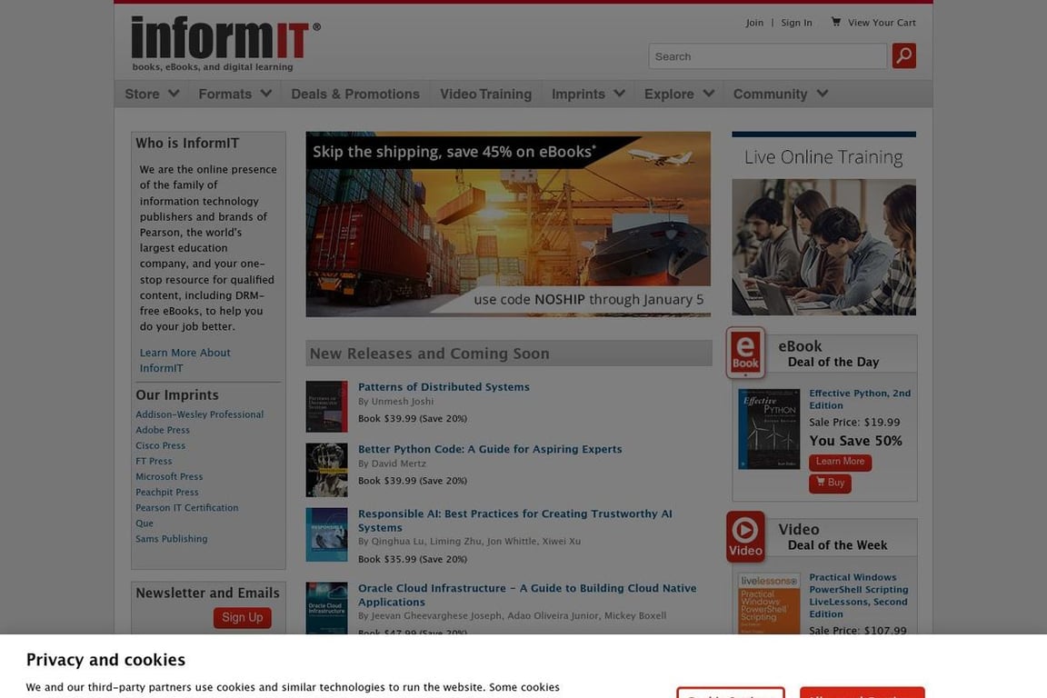The width and height of the screenshot is (1047, 698).
Task: Click Learn More on the eBook deal
Action: [x=839, y=461]
